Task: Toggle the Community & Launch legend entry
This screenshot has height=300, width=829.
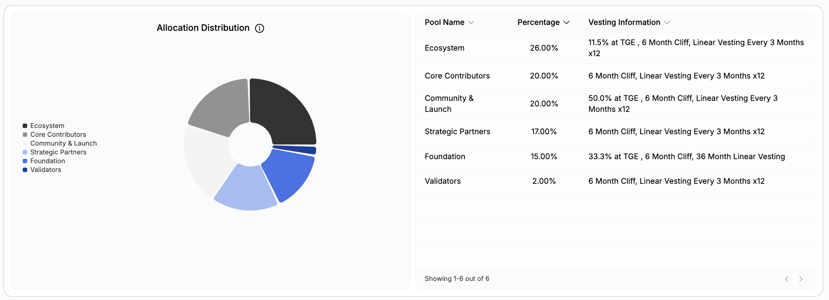Action: tap(63, 143)
